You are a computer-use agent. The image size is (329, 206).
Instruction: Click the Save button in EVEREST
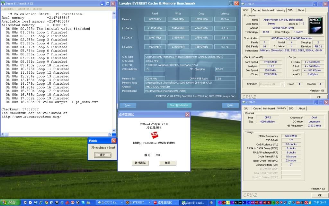coord(128,105)
